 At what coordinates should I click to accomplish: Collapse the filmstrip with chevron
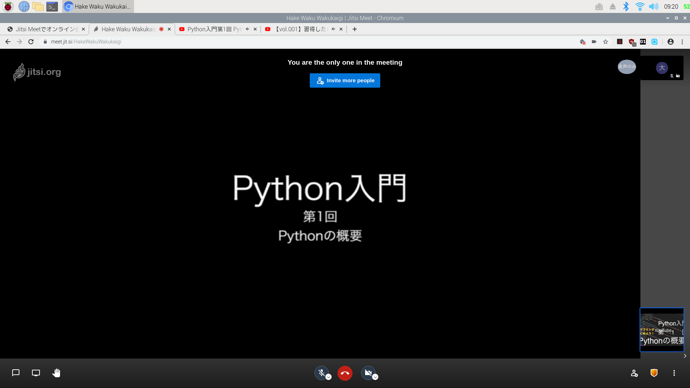click(x=685, y=356)
